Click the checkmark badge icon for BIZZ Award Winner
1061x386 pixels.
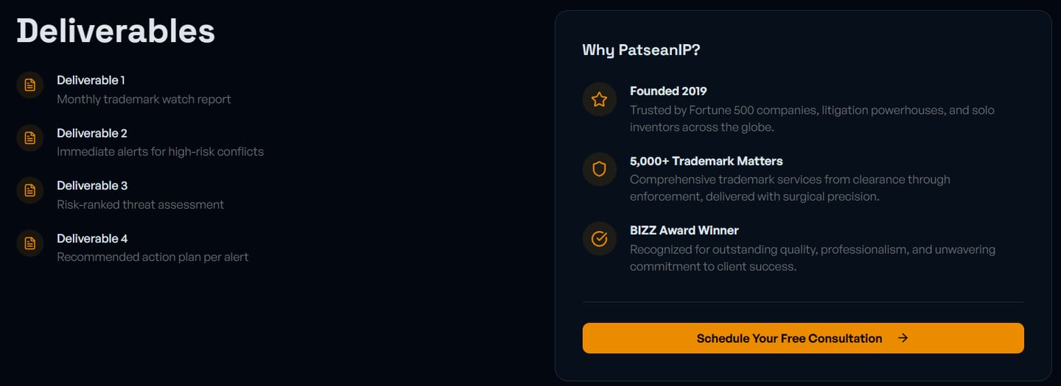[x=599, y=239]
